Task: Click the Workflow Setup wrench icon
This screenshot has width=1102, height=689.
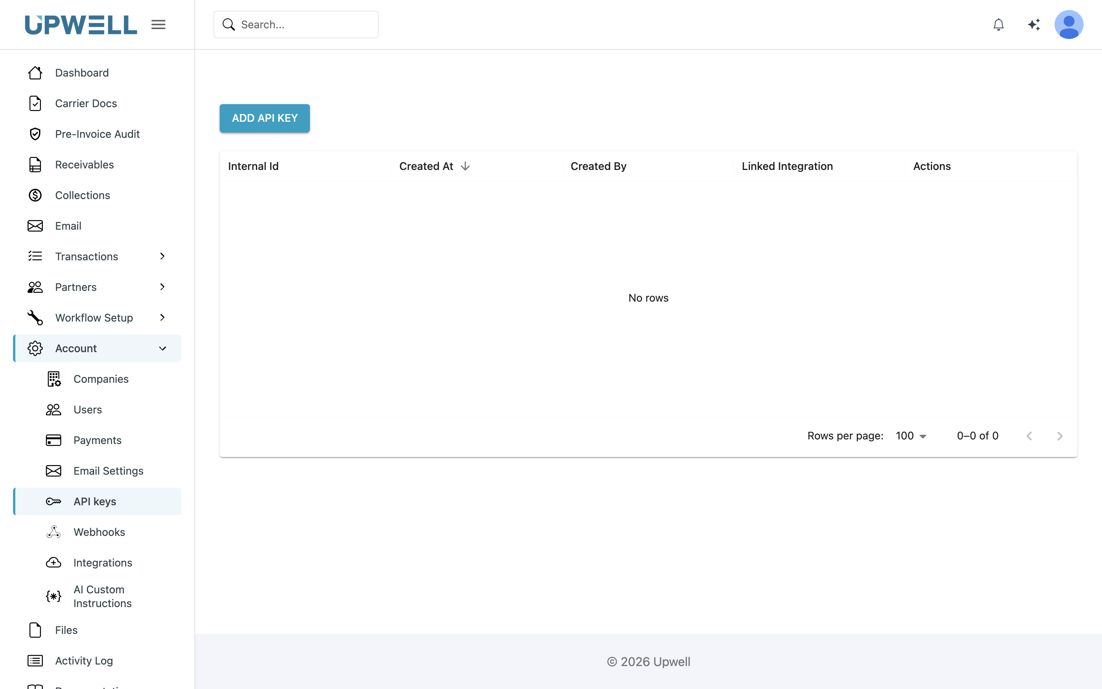Action: (35, 318)
